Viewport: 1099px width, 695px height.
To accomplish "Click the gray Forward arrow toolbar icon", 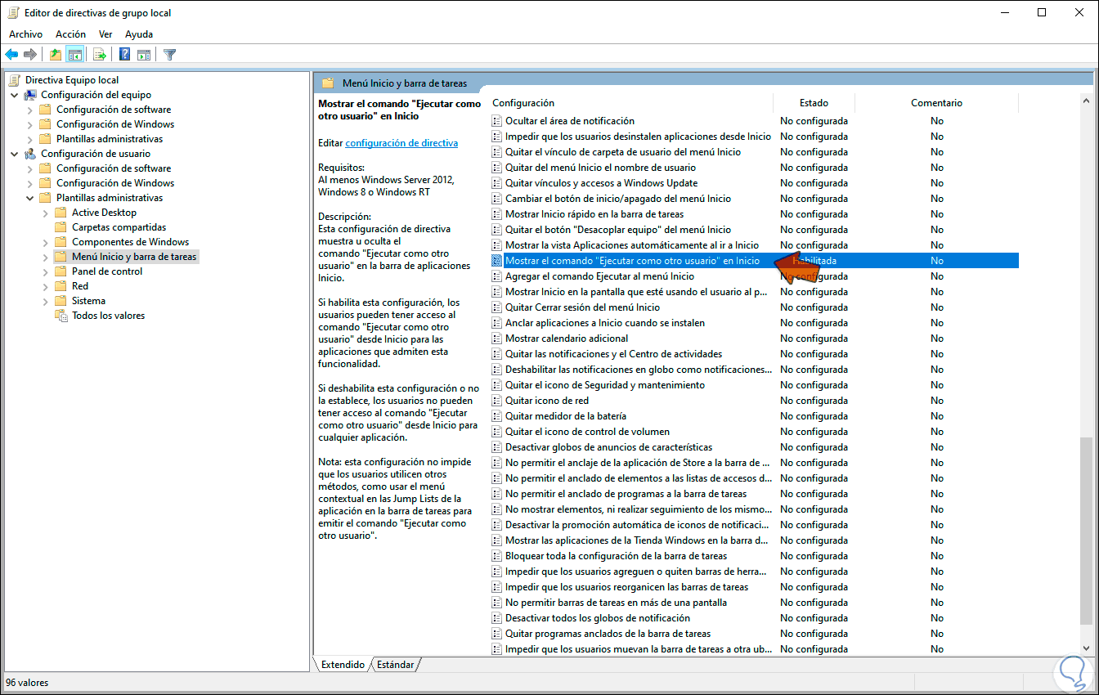I will point(30,55).
